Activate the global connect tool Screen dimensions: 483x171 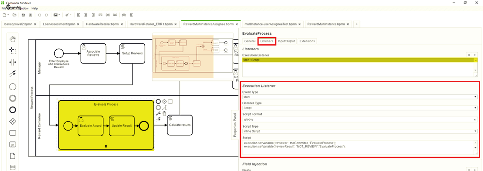coord(13,73)
